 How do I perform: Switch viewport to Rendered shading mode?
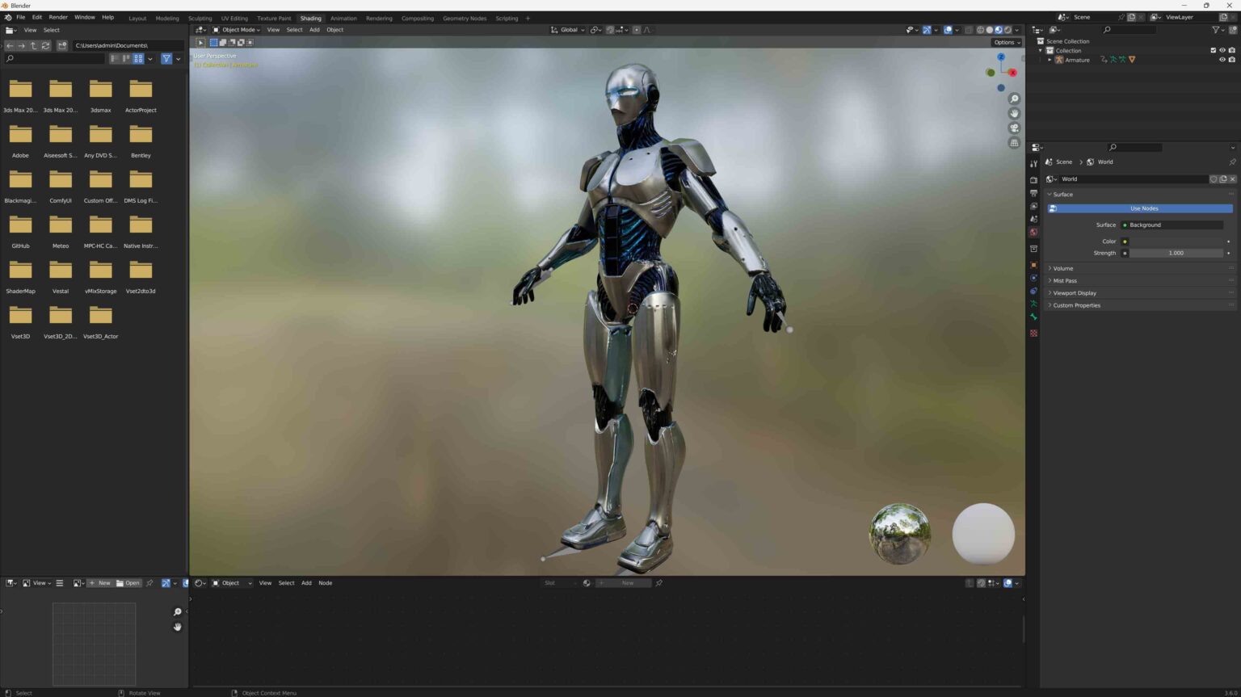(x=1007, y=30)
